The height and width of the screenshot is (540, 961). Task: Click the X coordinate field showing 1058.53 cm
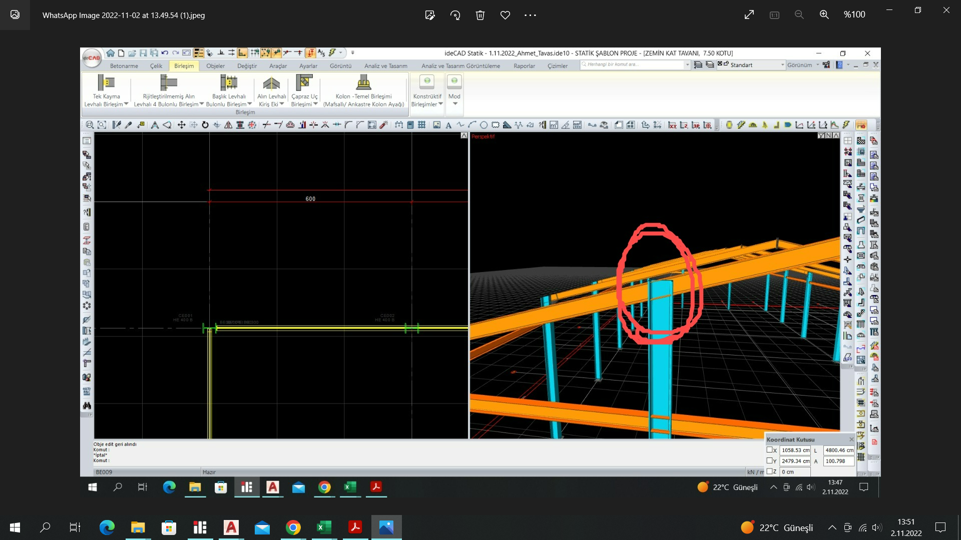coord(795,450)
